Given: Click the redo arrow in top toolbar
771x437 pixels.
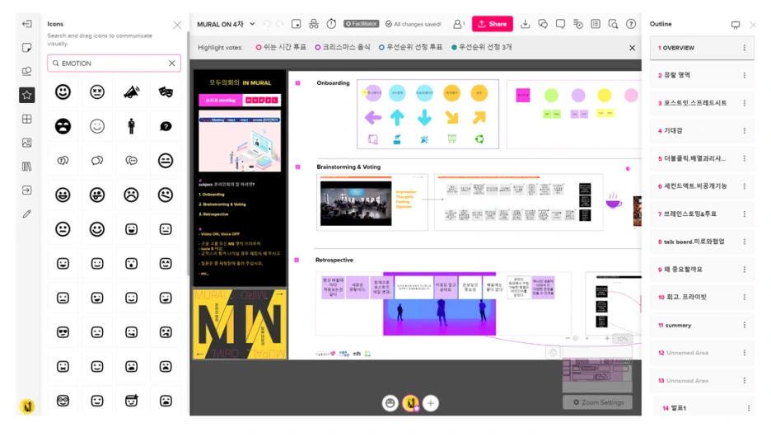Looking at the screenshot, I should [x=280, y=24].
